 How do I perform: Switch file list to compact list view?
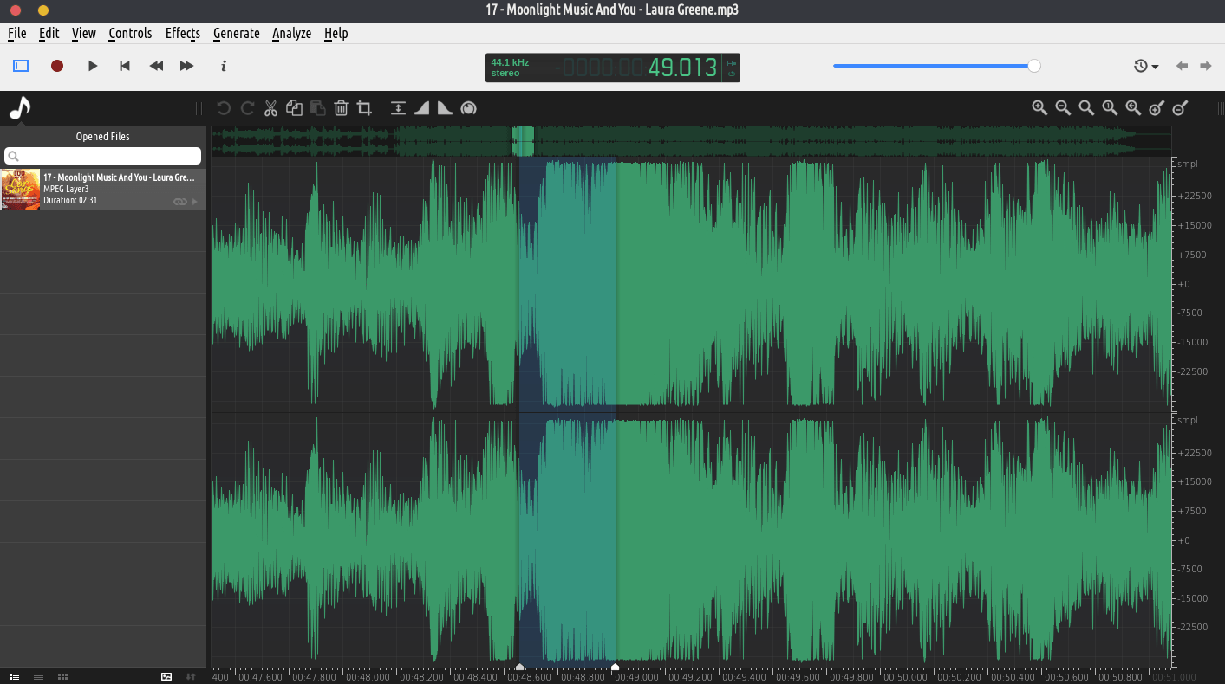point(38,676)
